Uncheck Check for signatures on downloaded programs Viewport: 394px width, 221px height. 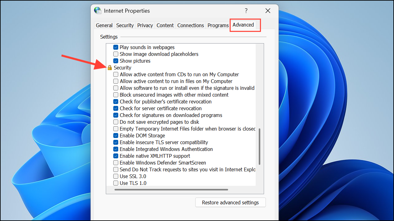116,115
